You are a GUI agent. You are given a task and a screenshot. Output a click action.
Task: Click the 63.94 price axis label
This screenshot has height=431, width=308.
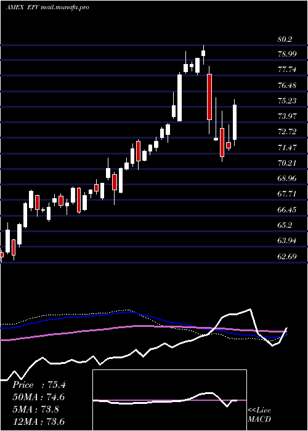pos(288,241)
